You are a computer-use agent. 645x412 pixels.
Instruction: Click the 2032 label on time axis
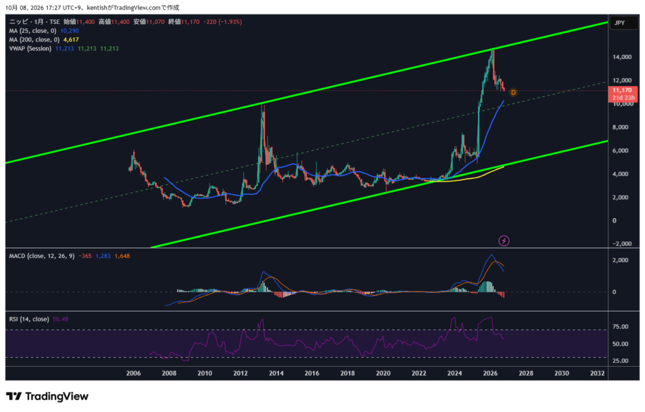click(x=597, y=373)
